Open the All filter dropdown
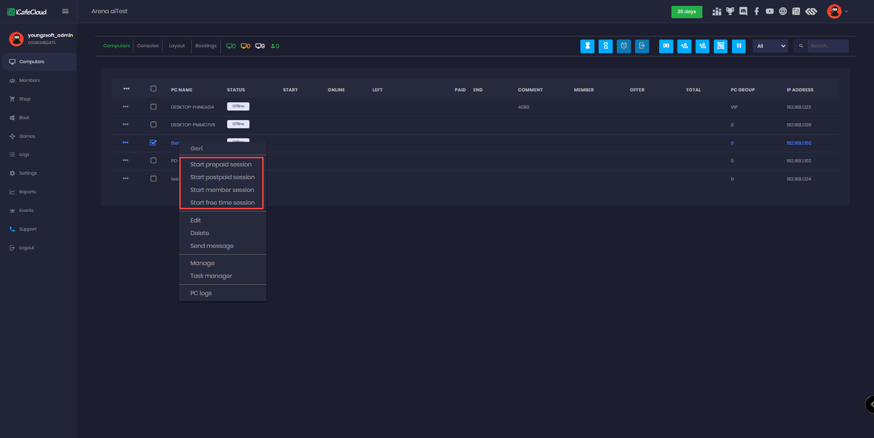 (770, 46)
